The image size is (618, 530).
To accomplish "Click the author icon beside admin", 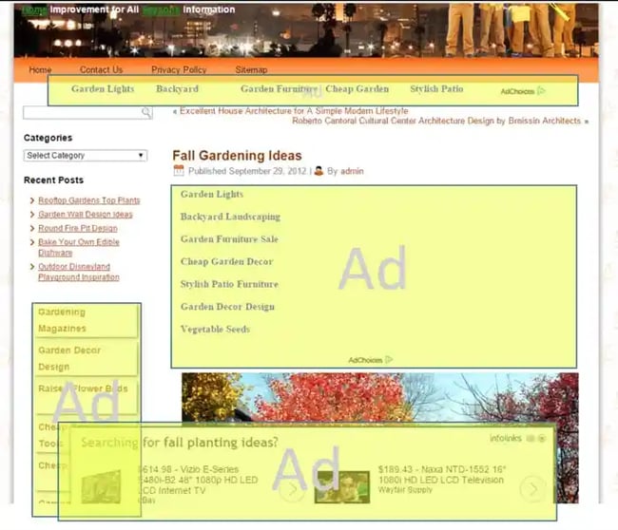I will pos(319,171).
